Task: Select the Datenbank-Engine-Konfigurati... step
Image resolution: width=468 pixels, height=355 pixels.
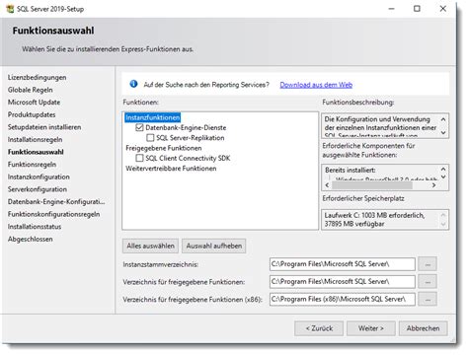Action: pos(56,201)
